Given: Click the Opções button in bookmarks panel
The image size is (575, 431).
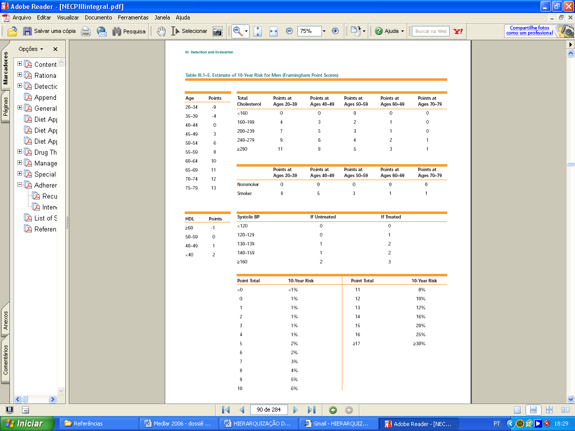Looking at the screenshot, I should coord(31,49).
